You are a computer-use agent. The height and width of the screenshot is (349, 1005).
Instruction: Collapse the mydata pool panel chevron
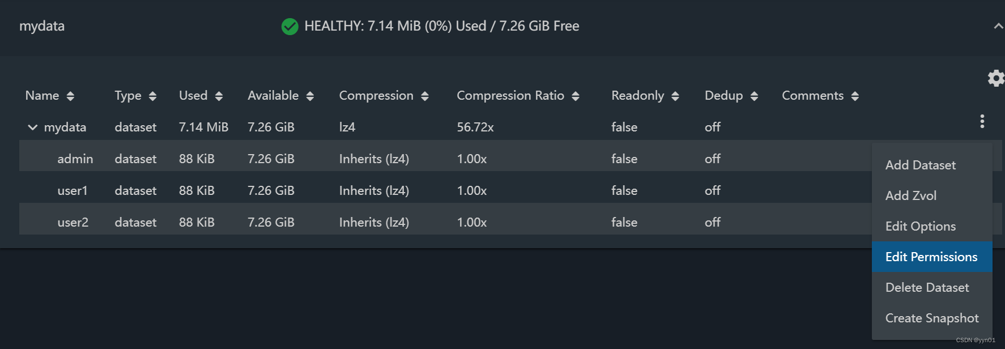[998, 27]
